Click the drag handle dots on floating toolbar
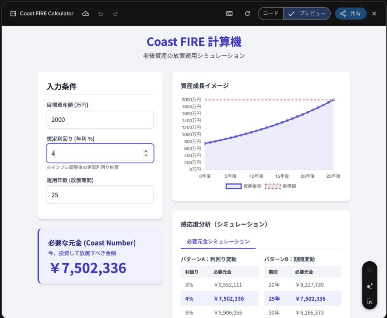 coord(370,270)
